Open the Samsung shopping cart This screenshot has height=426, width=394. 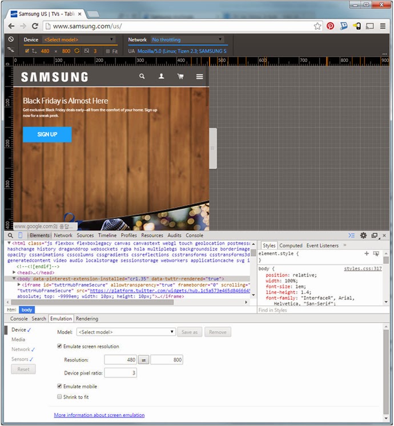[x=180, y=77]
